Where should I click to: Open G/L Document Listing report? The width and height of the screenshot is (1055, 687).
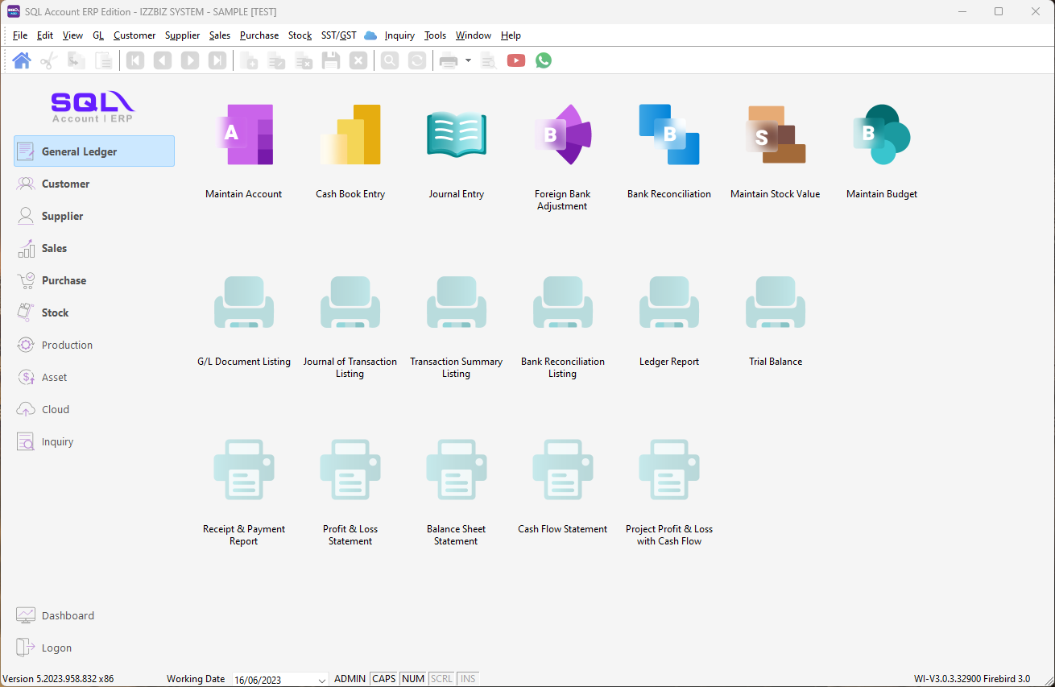[x=244, y=321]
